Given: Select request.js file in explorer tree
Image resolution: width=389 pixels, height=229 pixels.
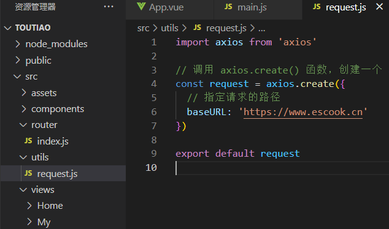Looking at the screenshot, I should click(63, 173).
